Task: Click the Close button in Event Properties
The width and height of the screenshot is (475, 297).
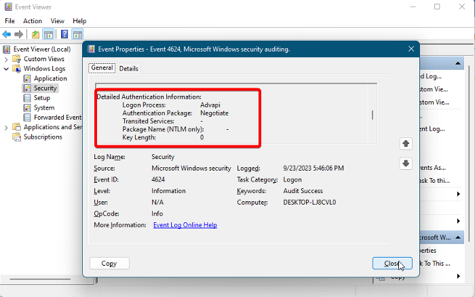Action: pyautogui.click(x=392, y=263)
